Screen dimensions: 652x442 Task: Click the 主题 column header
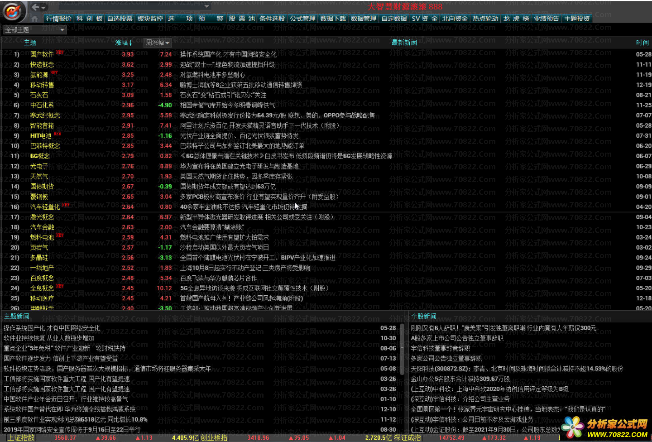[x=30, y=43]
